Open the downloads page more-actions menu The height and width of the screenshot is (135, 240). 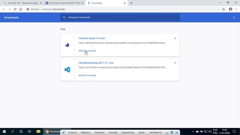click(x=234, y=18)
